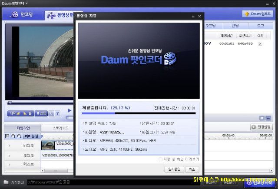Minimize the 동영상 저장 dialog
The width and height of the screenshot is (278, 189).
click(x=193, y=17)
